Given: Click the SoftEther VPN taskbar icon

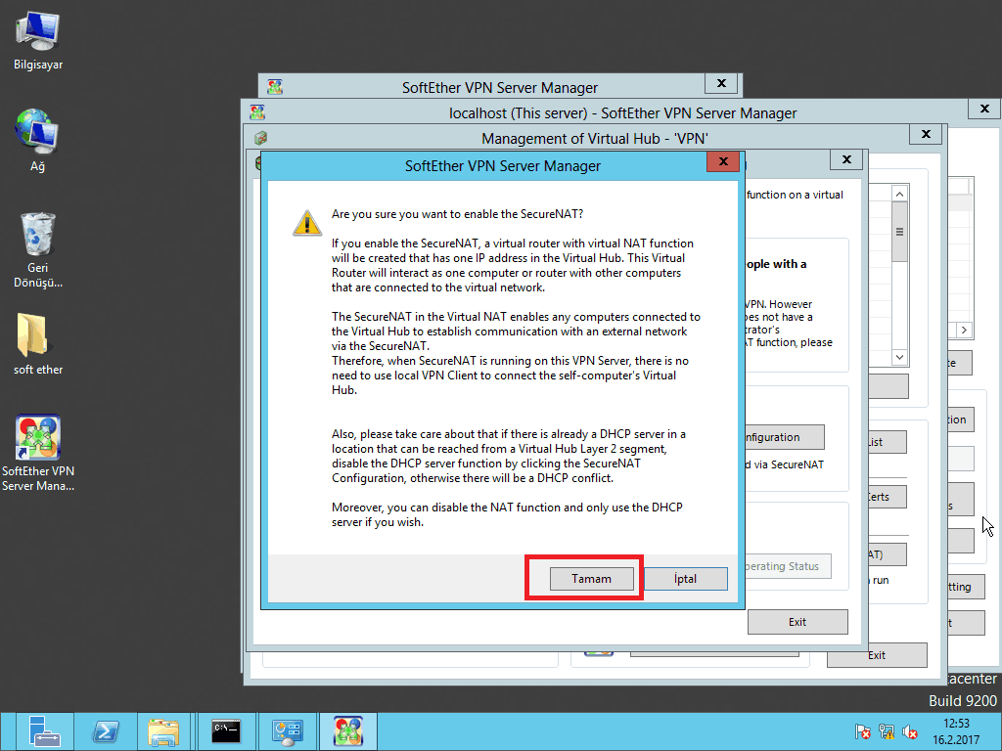Looking at the screenshot, I should click(348, 731).
